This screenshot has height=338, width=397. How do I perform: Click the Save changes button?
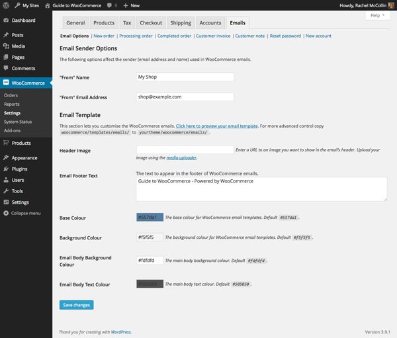click(77, 305)
